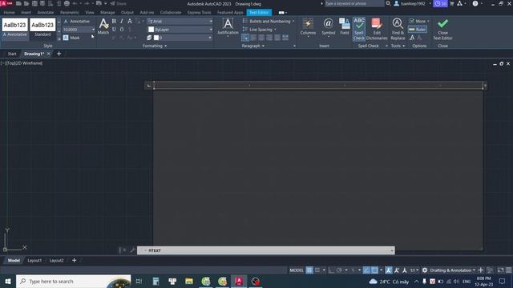Image resolution: width=513 pixels, height=288 pixels.
Task: Add a new drawing tab with plus
Action: [x=59, y=54]
